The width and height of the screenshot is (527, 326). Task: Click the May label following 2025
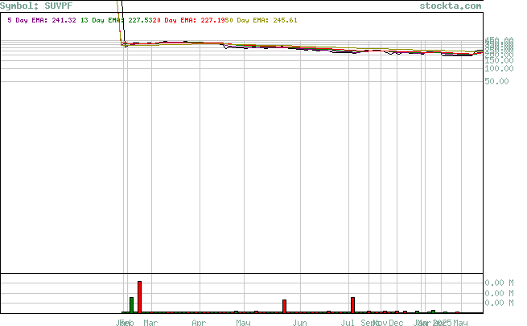point(460,322)
